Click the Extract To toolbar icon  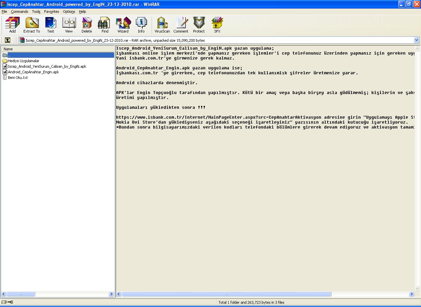pos(32,25)
